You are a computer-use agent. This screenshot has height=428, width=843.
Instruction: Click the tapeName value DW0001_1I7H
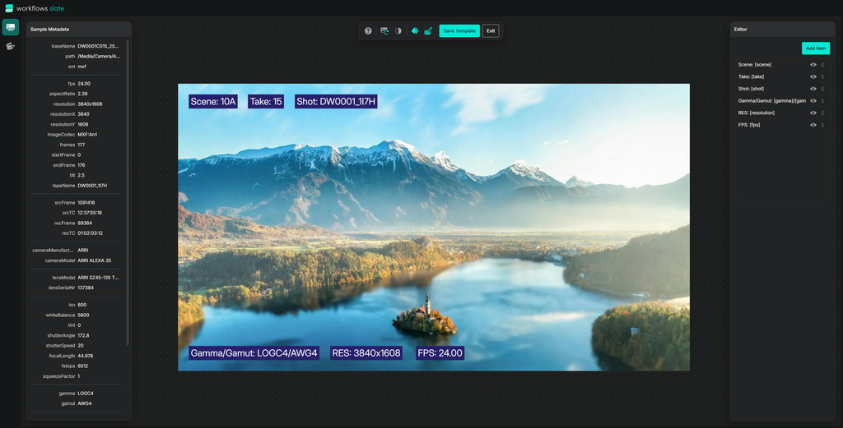[x=92, y=186]
